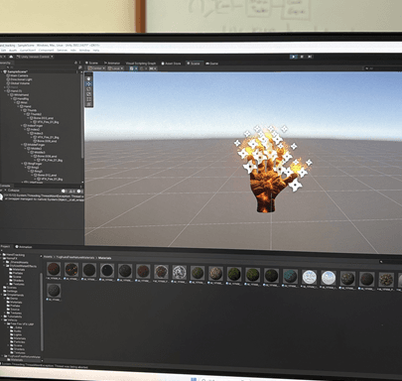Select the Move tool in scene toolbar
Screen dimensions: 402x381
(88, 84)
